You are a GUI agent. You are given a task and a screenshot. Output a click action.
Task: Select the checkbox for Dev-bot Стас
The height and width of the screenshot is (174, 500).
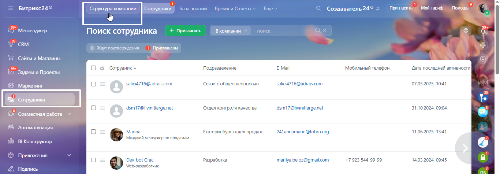coord(93,160)
